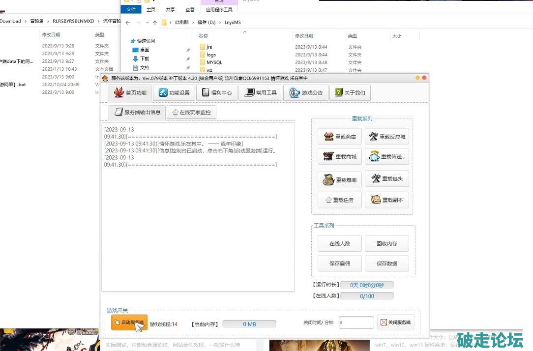Click the 重载反应堆 button
This screenshot has width=533, height=351.
click(386, 137)
